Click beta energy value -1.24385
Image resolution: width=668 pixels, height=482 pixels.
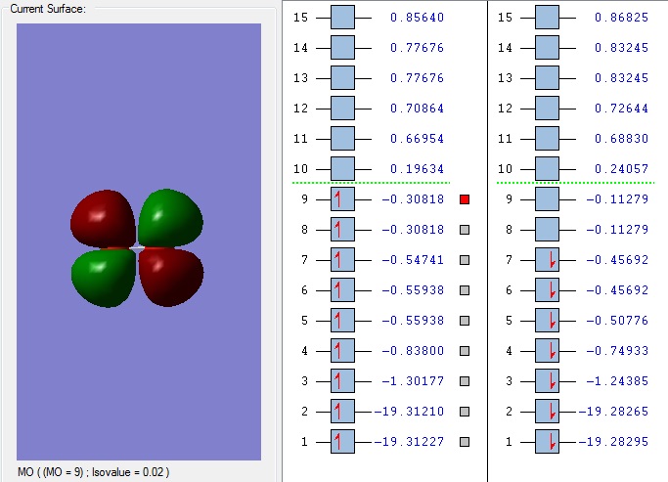pyautogui.click(x=617, y=381)
